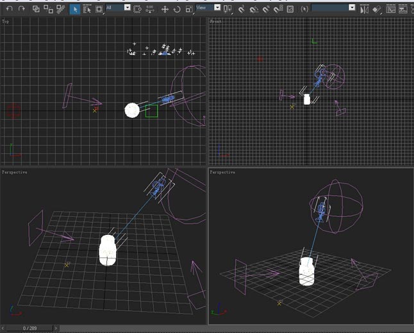Screen dimensions: 414x333
Task: Select the white jar in left Perspective viewport
Action: (x=108, y=250)
